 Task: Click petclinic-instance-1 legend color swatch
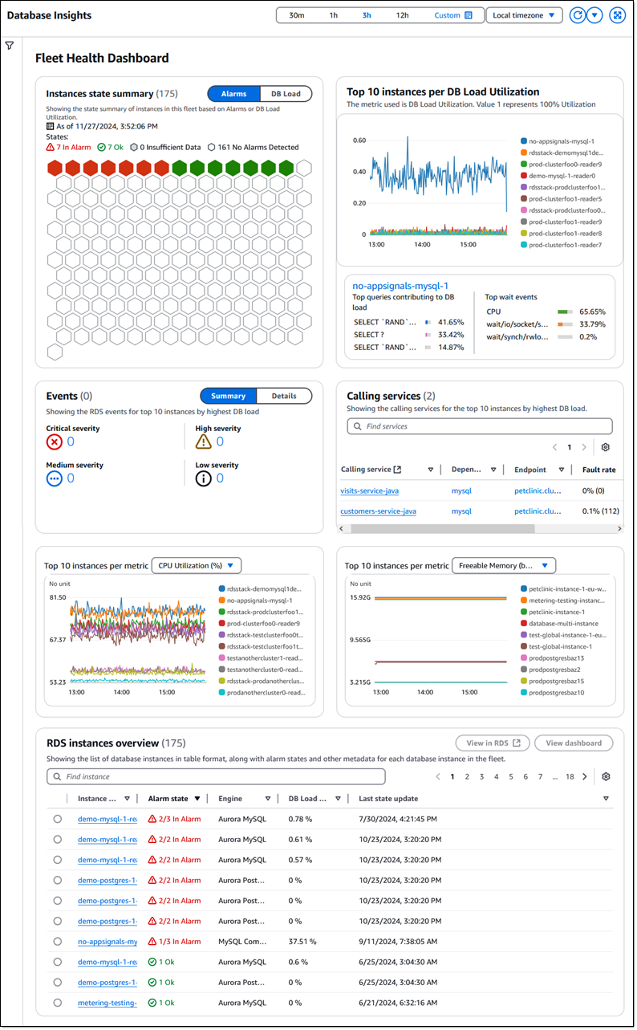(x=523, y=612)
